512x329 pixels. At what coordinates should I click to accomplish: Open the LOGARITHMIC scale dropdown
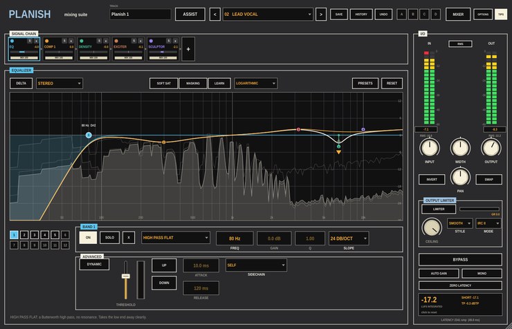coord(256,84)
